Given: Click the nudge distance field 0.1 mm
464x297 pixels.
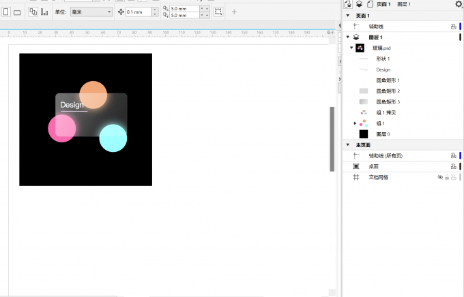Looking at the screenshot, I should (x=137, y=12).
